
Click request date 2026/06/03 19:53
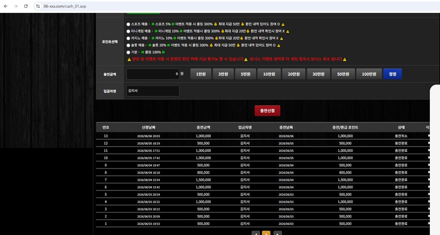point(148,224)
